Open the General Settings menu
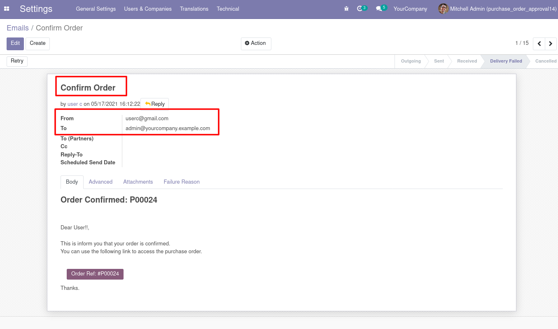Image resolution: width=558 pixels, height=329 pixels. click(96, 9)
